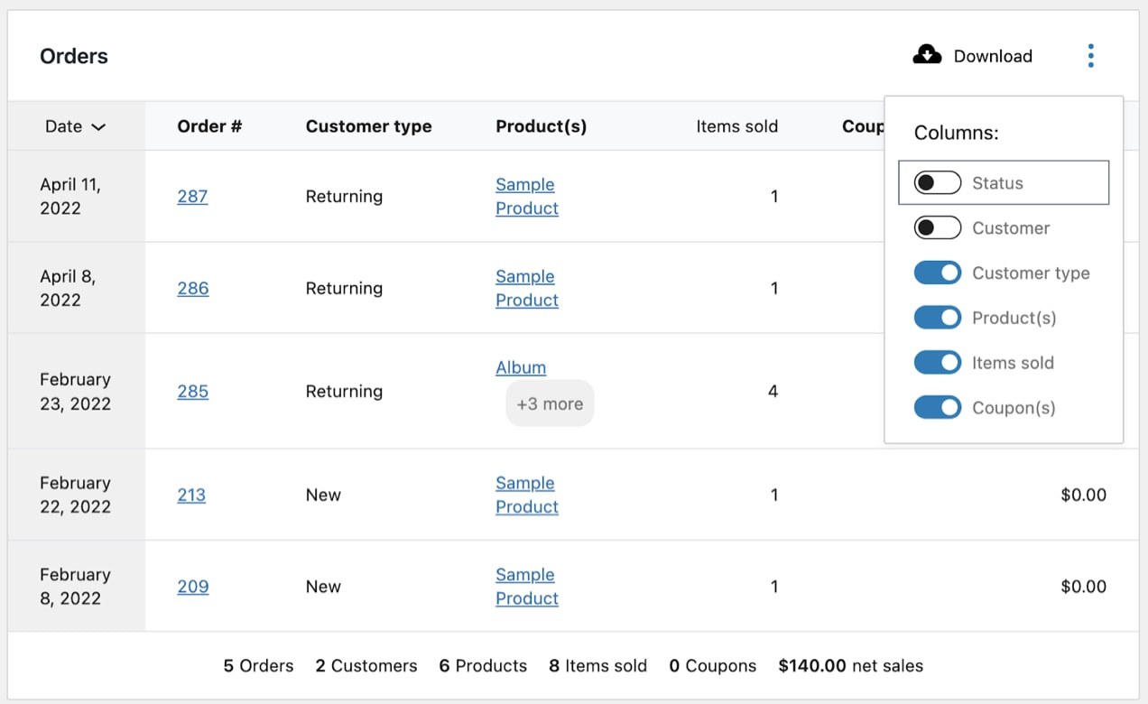Screen dimensions: 1148x704
Task: Open order 213
Action: (191, 495)
